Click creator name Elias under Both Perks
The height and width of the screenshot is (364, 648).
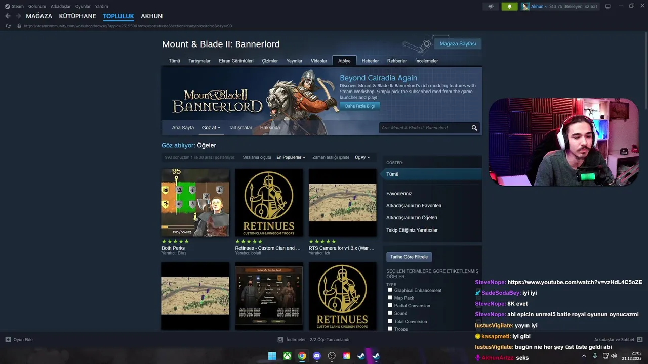[x=182, y=253]
